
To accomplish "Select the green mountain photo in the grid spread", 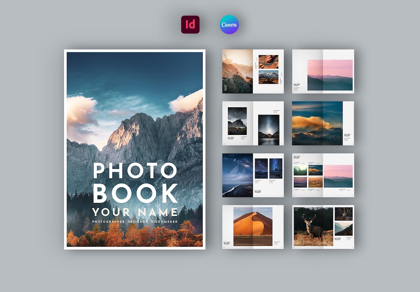I will click(x=300, y=170).
